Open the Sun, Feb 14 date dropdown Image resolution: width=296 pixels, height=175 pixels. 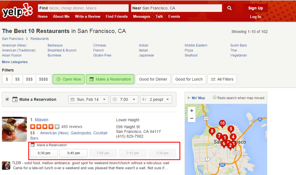pyautogui.click(x=88, y=99)
